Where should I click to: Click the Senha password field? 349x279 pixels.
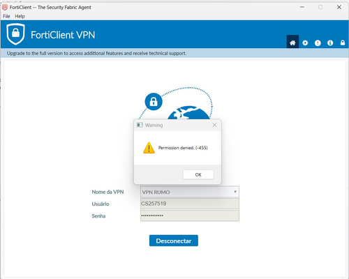point(190,216)
